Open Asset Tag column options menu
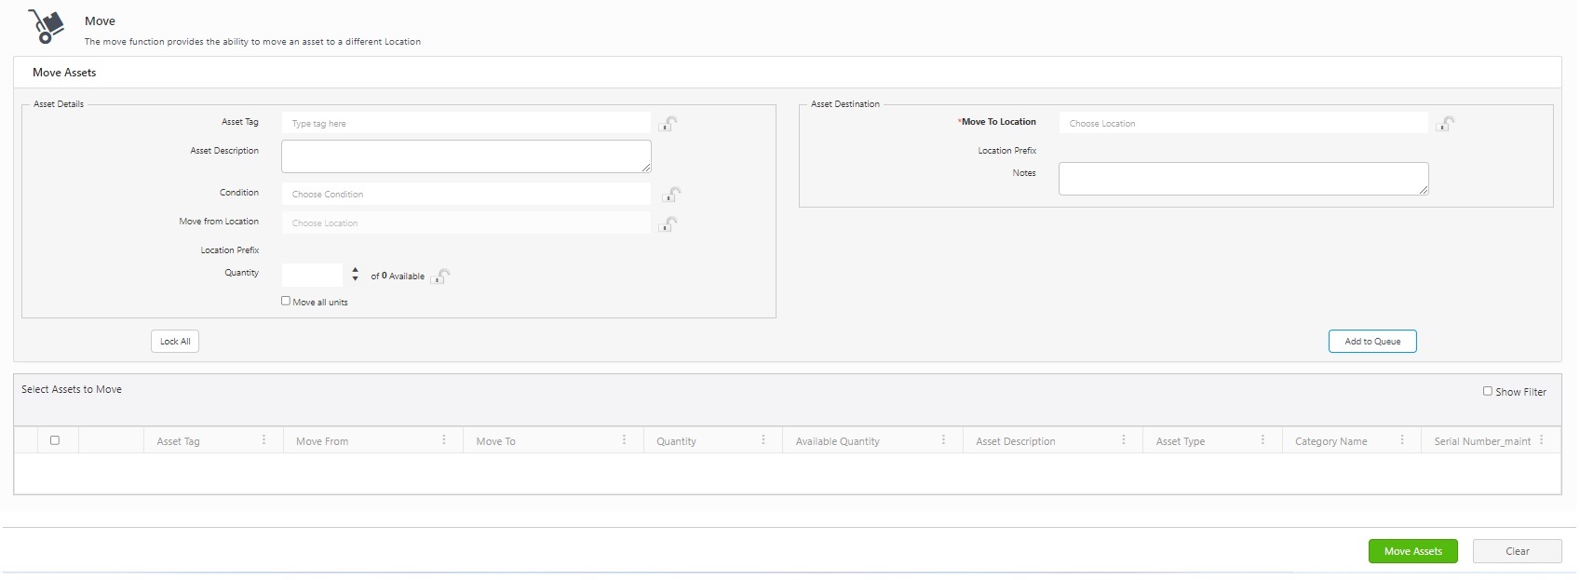Viewport: 1580px width, 580px height. [x=264, y=440]
